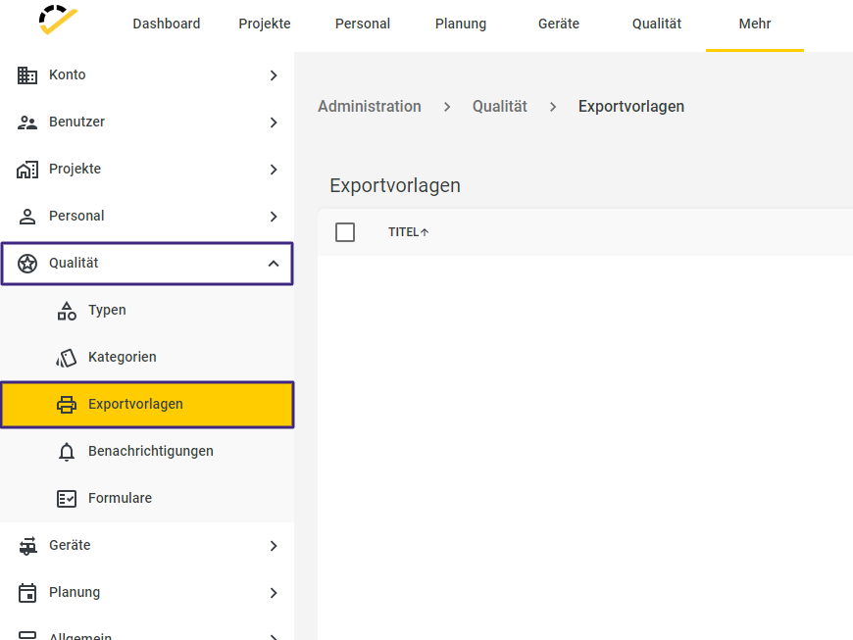Sort by the TITEL column header

(409, 232)
